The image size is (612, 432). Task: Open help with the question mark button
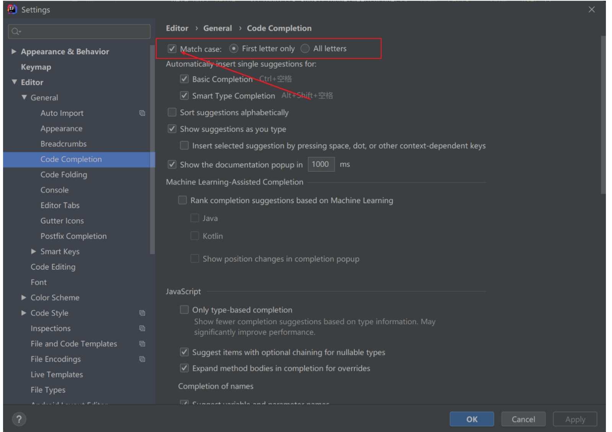tap(19, 419)
